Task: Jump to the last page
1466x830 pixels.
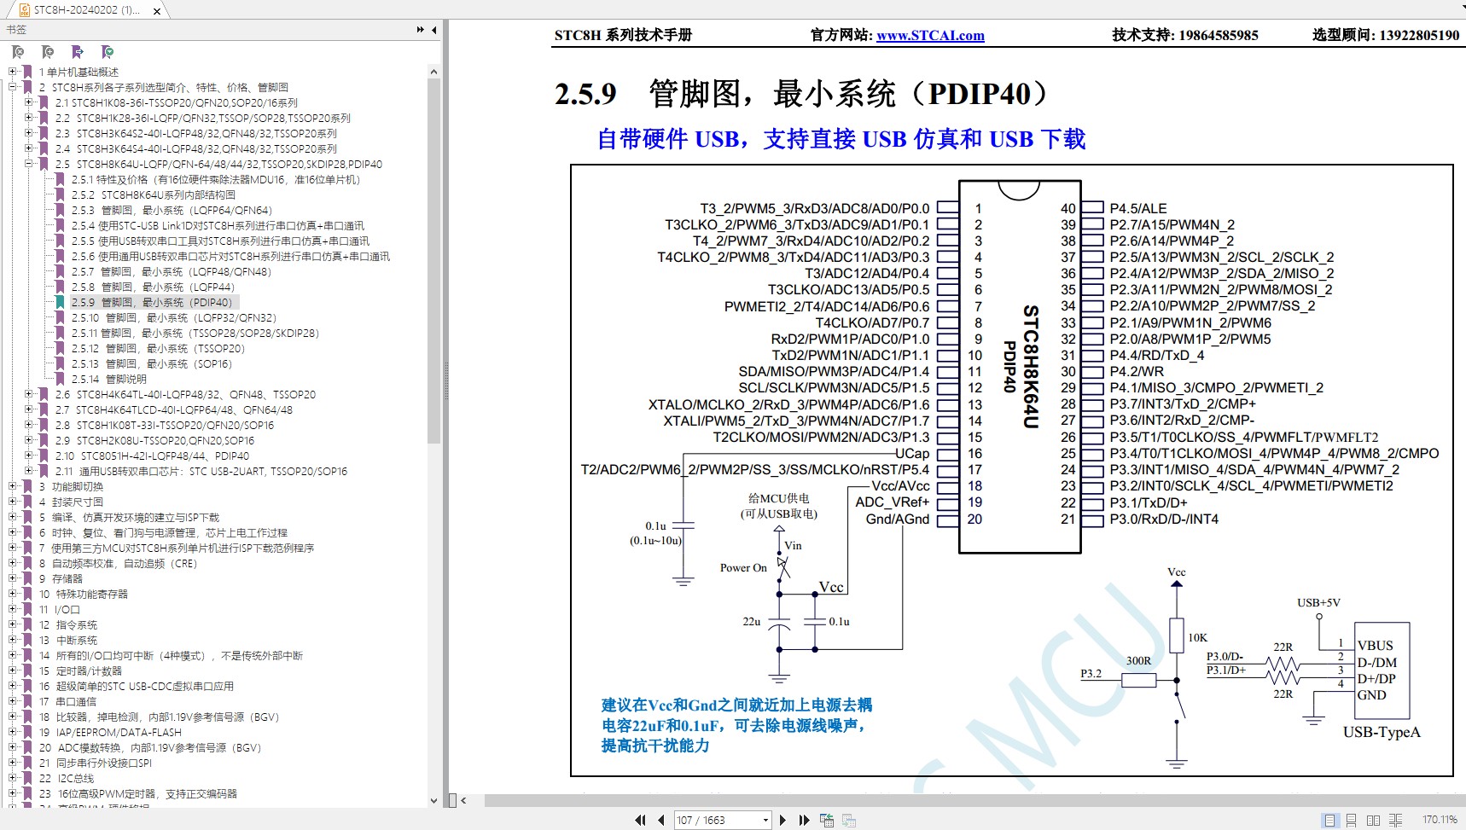Action: point(804,820)
